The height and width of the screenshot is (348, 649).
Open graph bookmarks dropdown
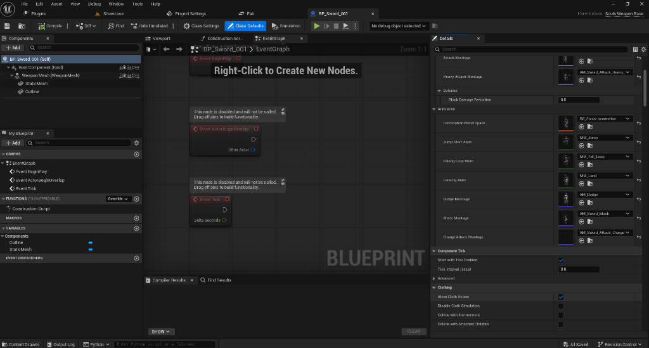151,49
